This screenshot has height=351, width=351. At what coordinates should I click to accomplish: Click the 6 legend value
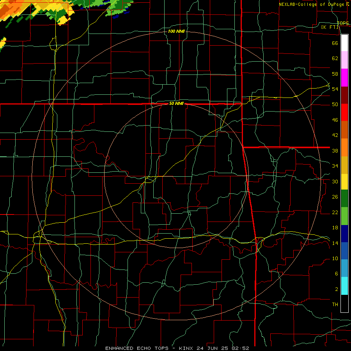[x=336, y=274]
